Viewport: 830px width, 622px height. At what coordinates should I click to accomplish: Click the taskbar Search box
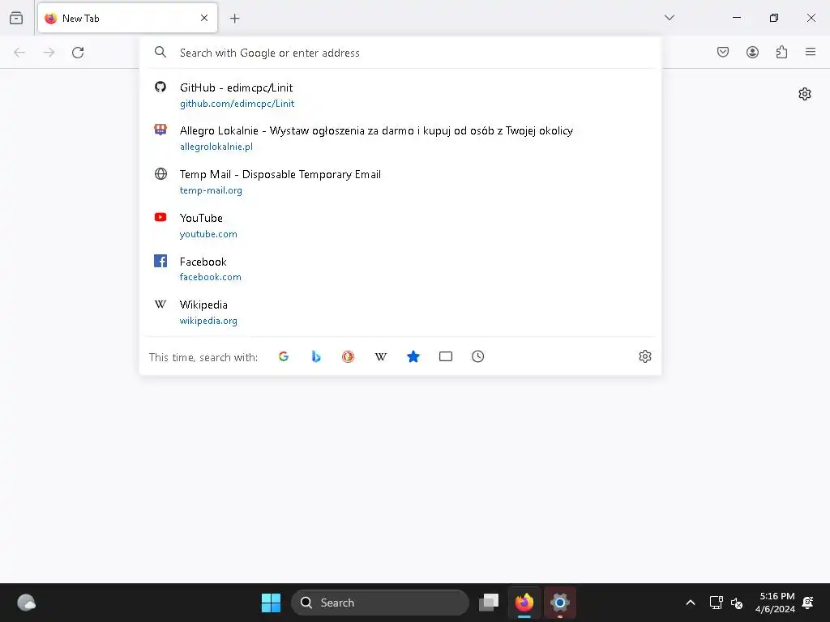point(380,603)
